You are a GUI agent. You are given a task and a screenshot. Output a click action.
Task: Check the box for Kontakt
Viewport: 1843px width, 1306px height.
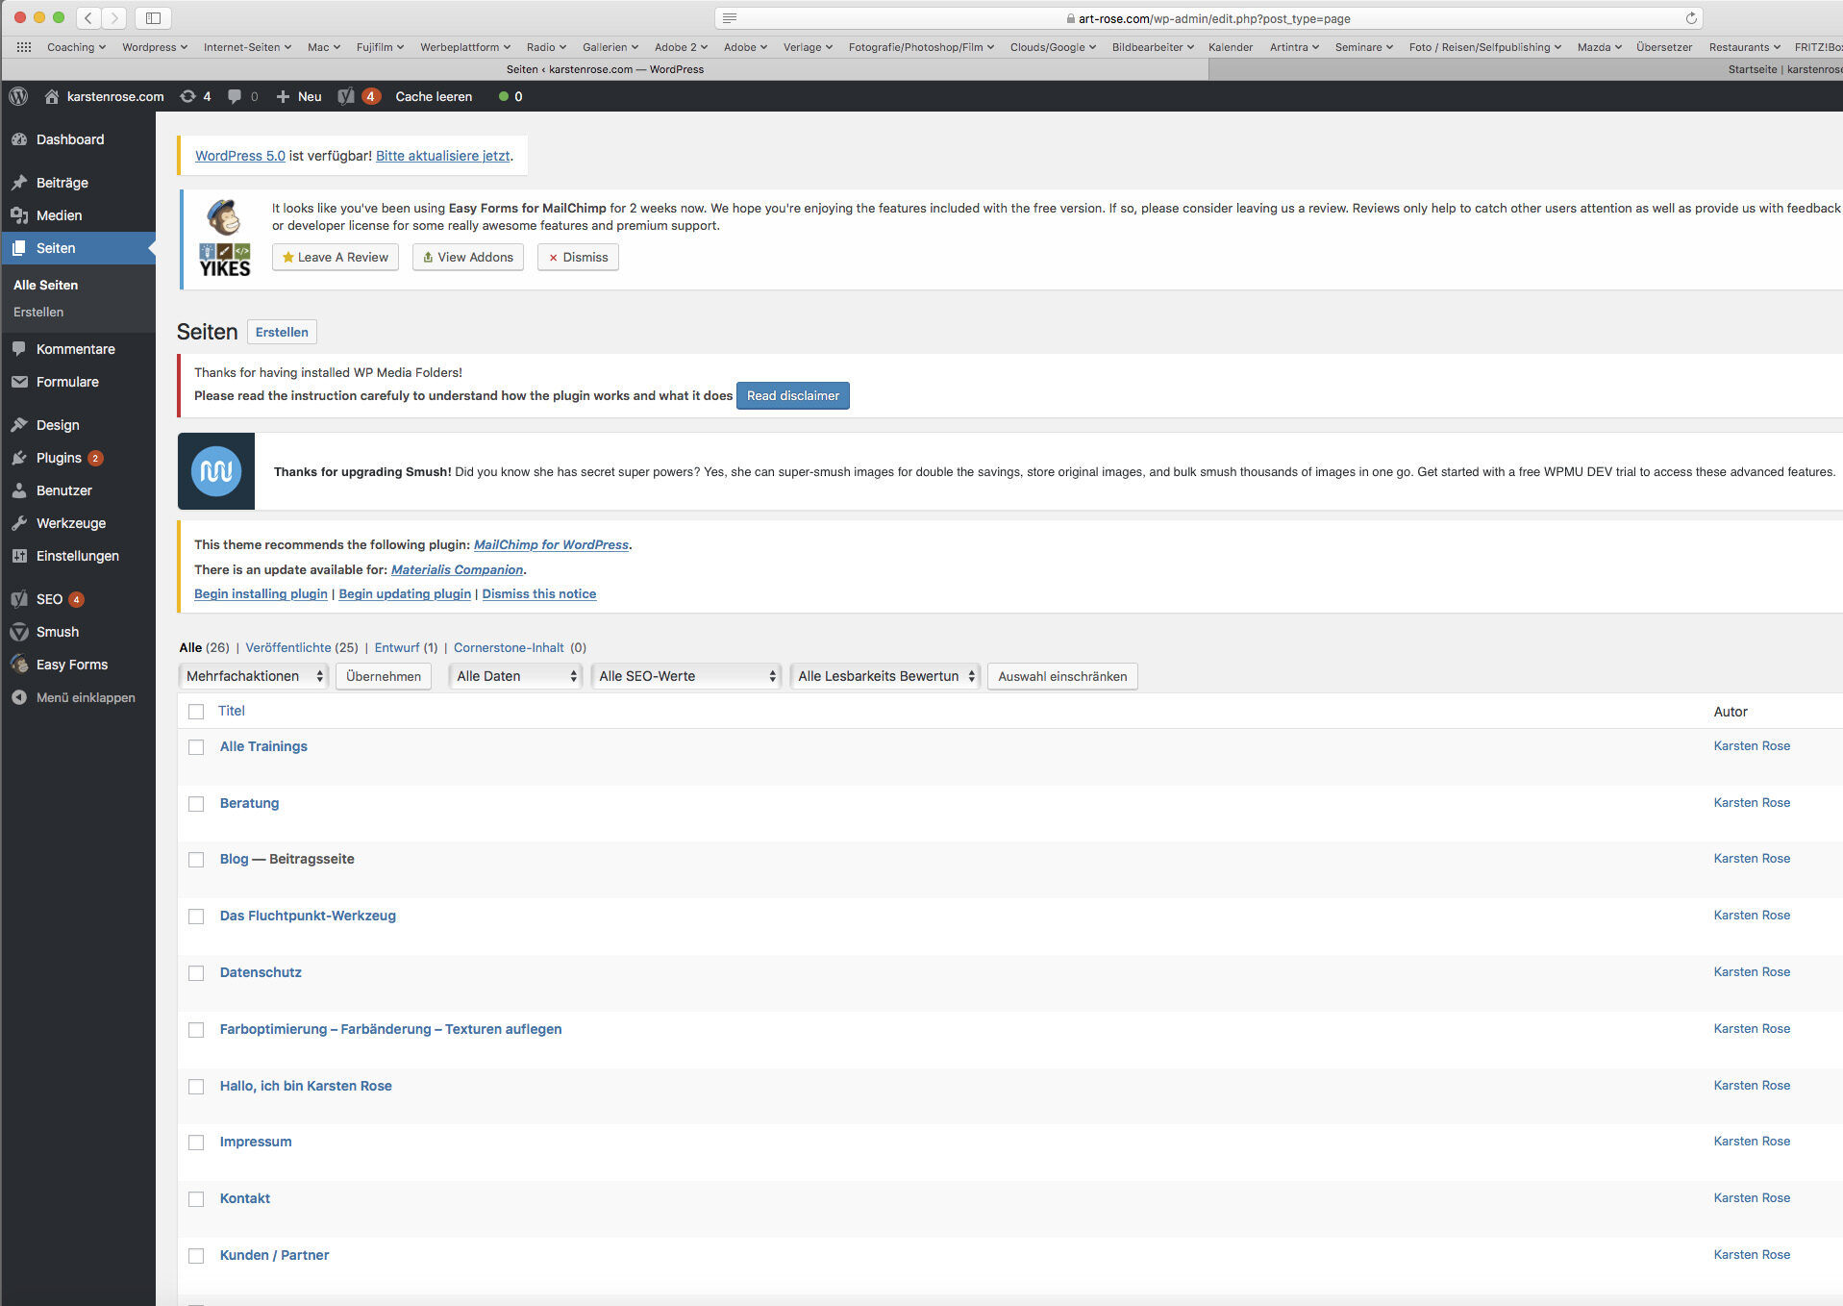196,1199
